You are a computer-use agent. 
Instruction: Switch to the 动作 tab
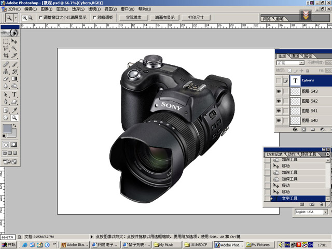[292, 154]
